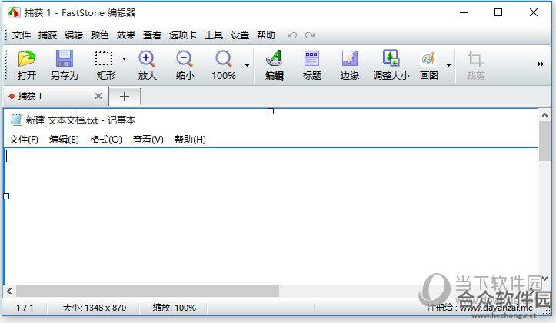Click the 调整大小 resize icon

pos(391,58)
